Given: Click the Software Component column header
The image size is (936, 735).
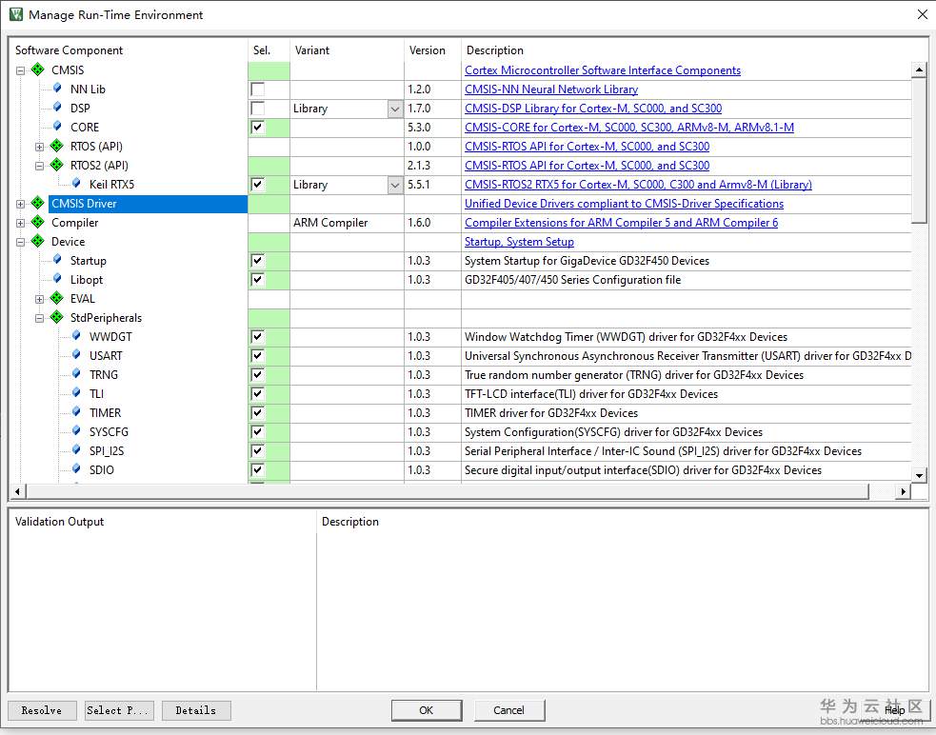Looking at the screenshot, I should [x=129, y=50].
